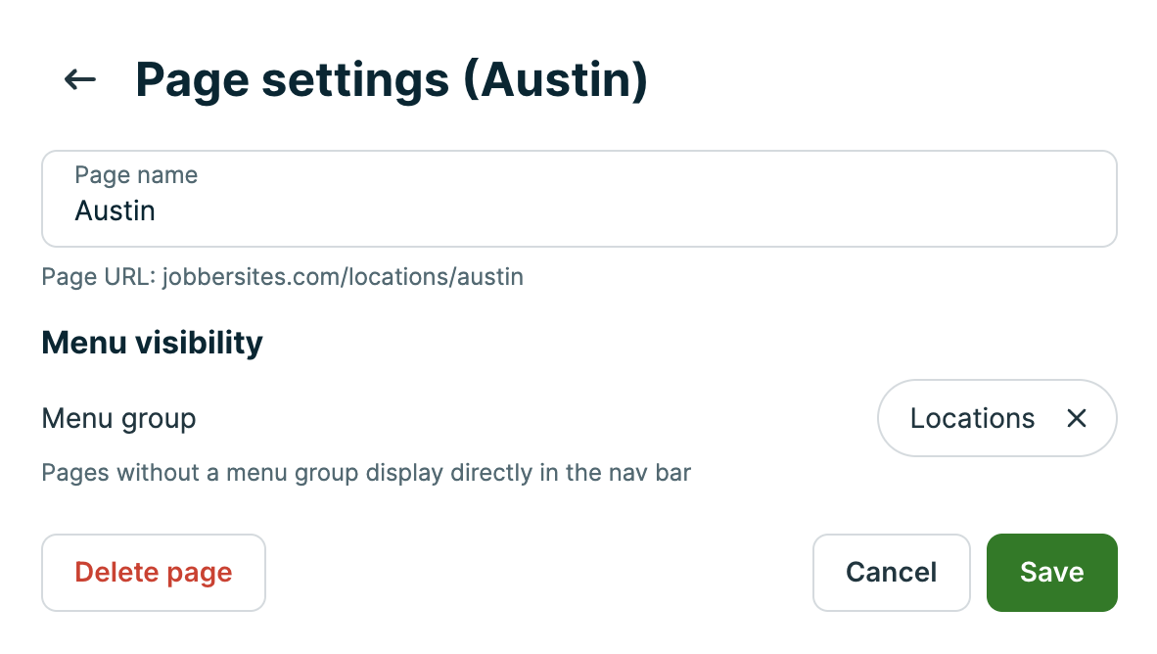Viewport: 1157px width, 654px height.
Task: Click the "Page settings (Austin)" heading
Action: pos(392,79)
